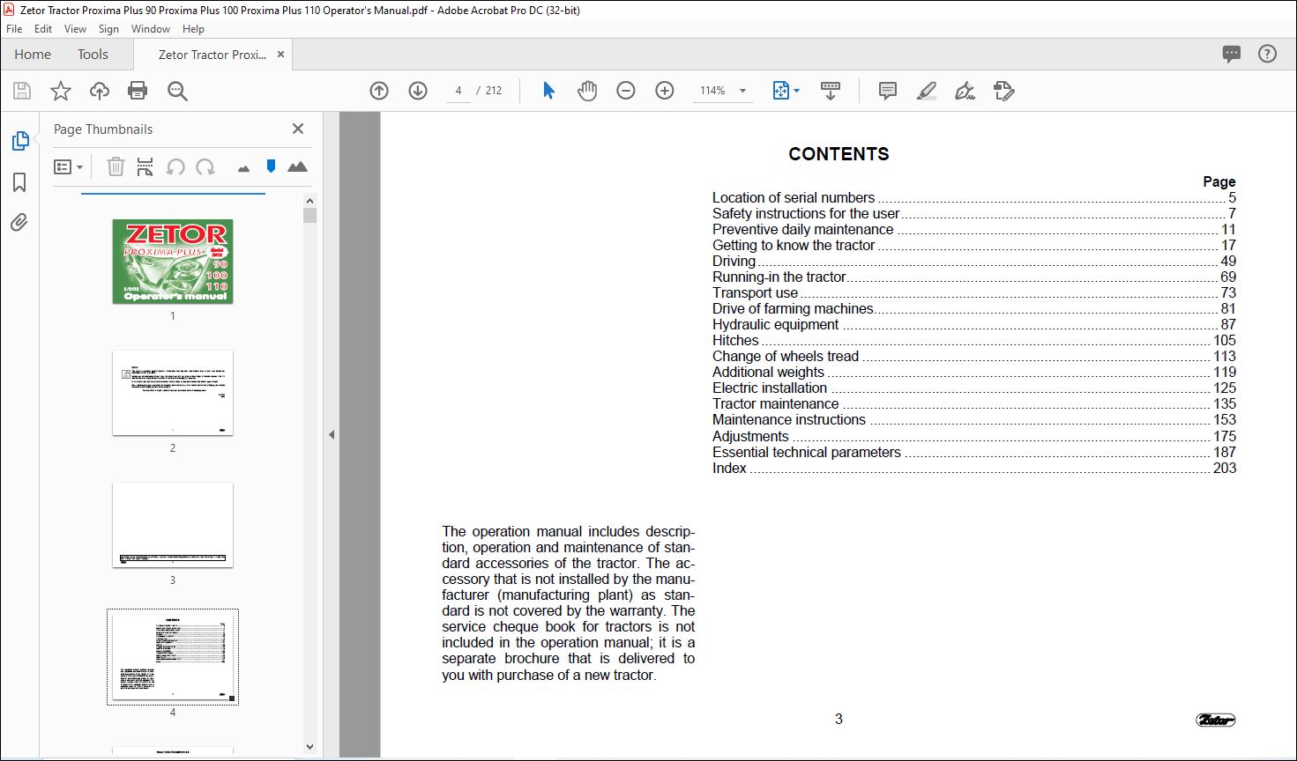Open thumbnail options dropdown menu
This screenshot has width=1297, height=761.
pos(69,166)
